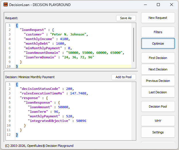Click the minMonthlyPayment value 0
Image resolution: width=179 pixels, height=150 pixels.
coord(69,48)
